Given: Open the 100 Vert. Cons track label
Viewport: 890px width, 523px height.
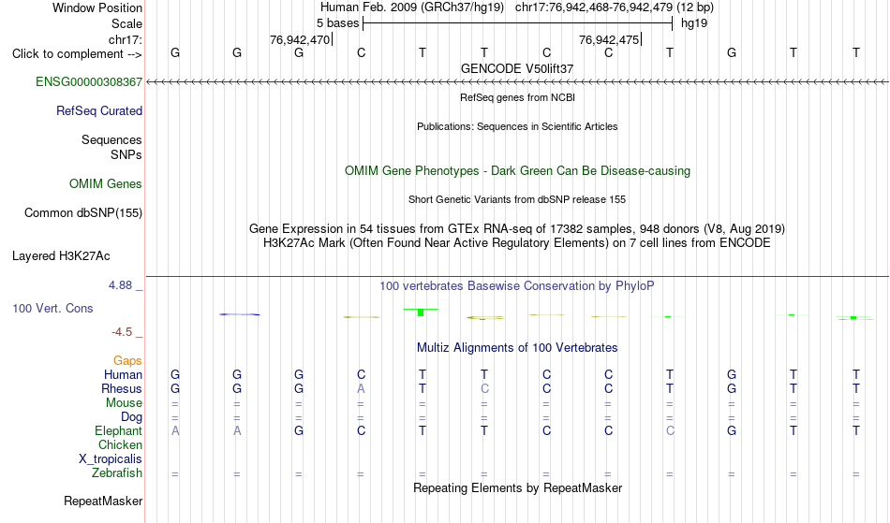Looking at the screenshot, I should pos(52,308).
